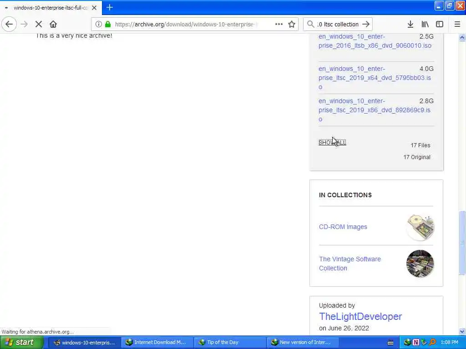Click the vertical scrollbar thumb

(462, 243)
